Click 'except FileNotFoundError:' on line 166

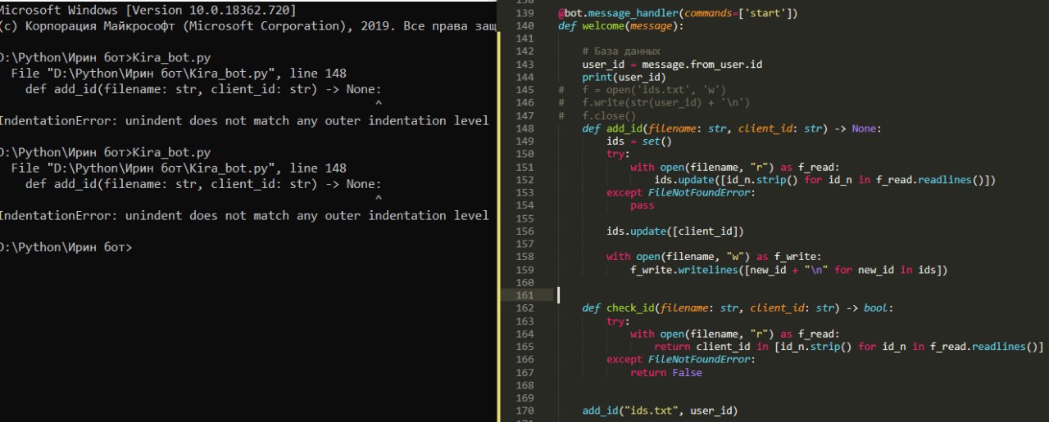[x=681, y=360]
